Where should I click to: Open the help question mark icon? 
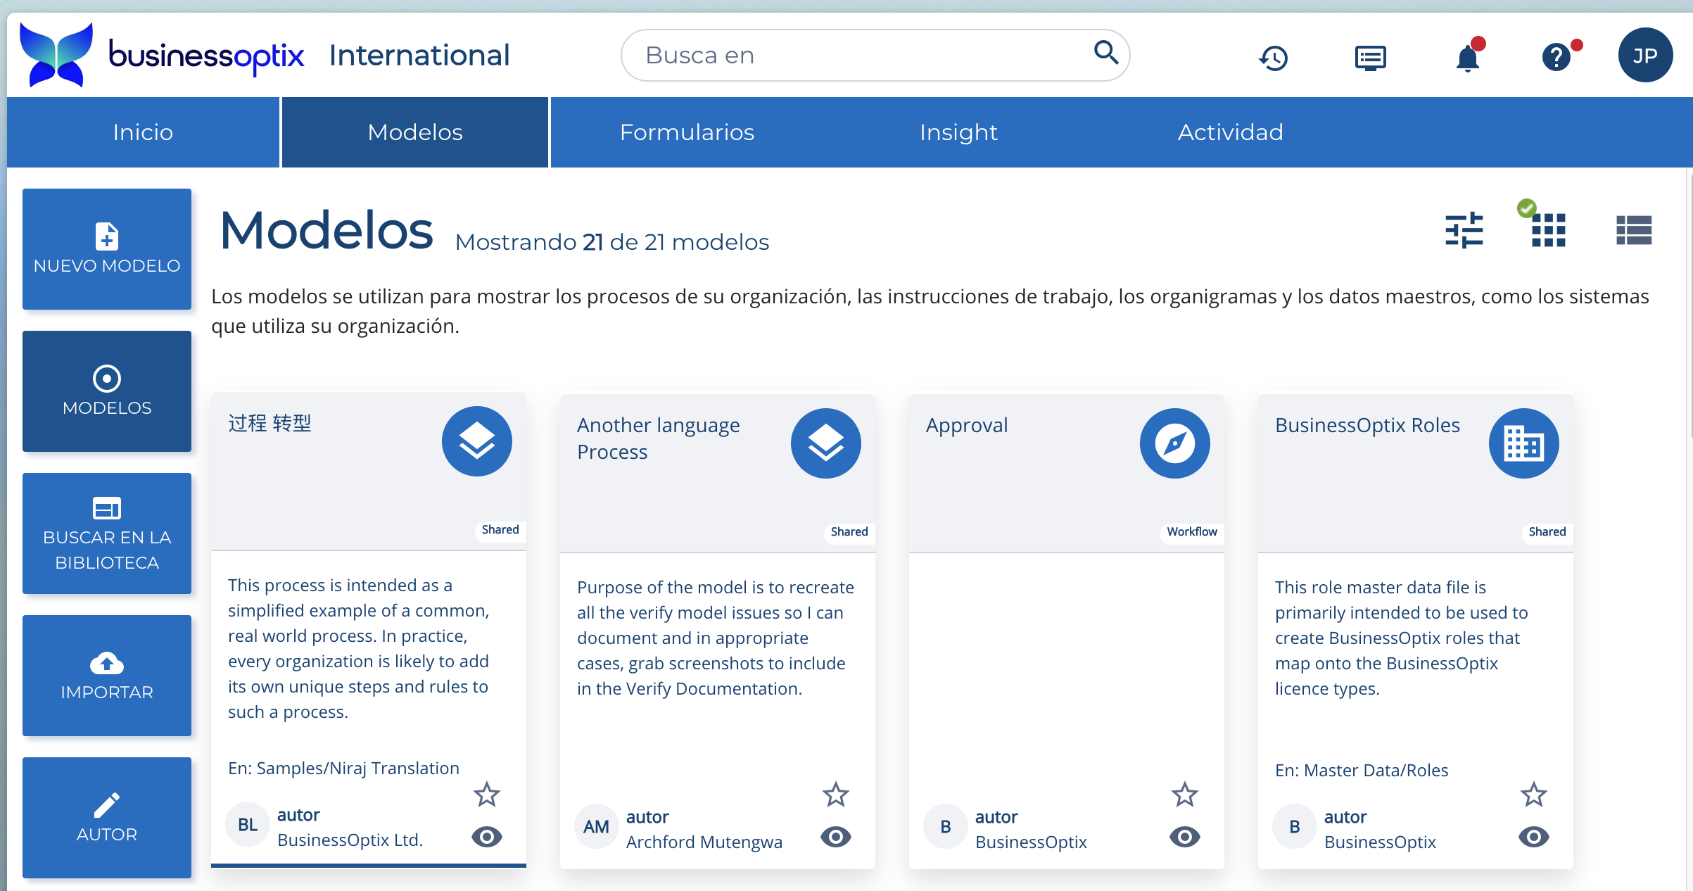point(1556,57)
